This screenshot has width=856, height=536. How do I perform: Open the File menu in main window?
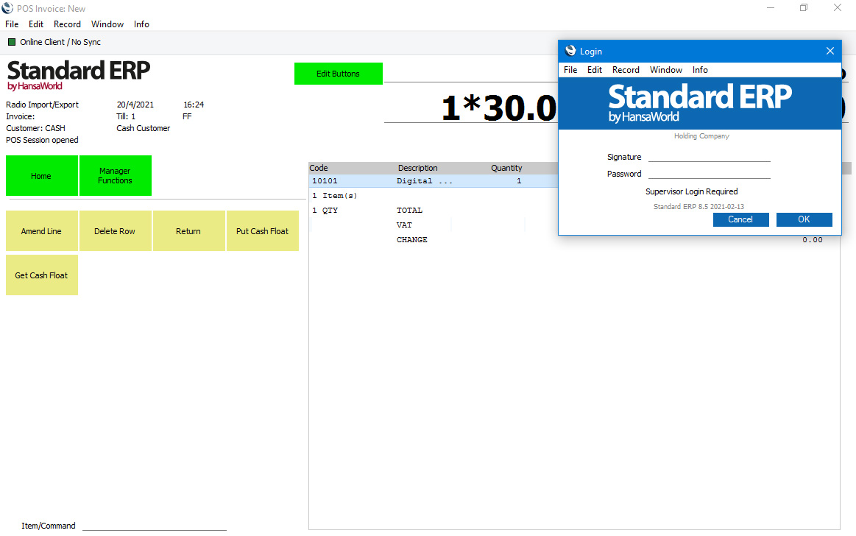pos(12,24)
